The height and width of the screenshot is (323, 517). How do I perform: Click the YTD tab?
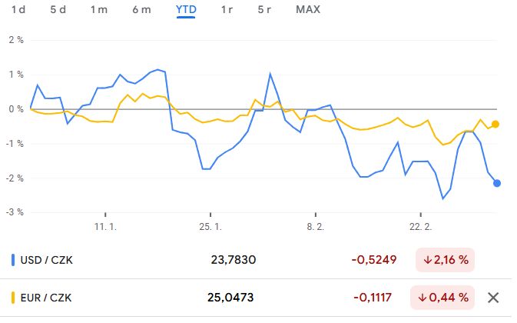point(186,9)
